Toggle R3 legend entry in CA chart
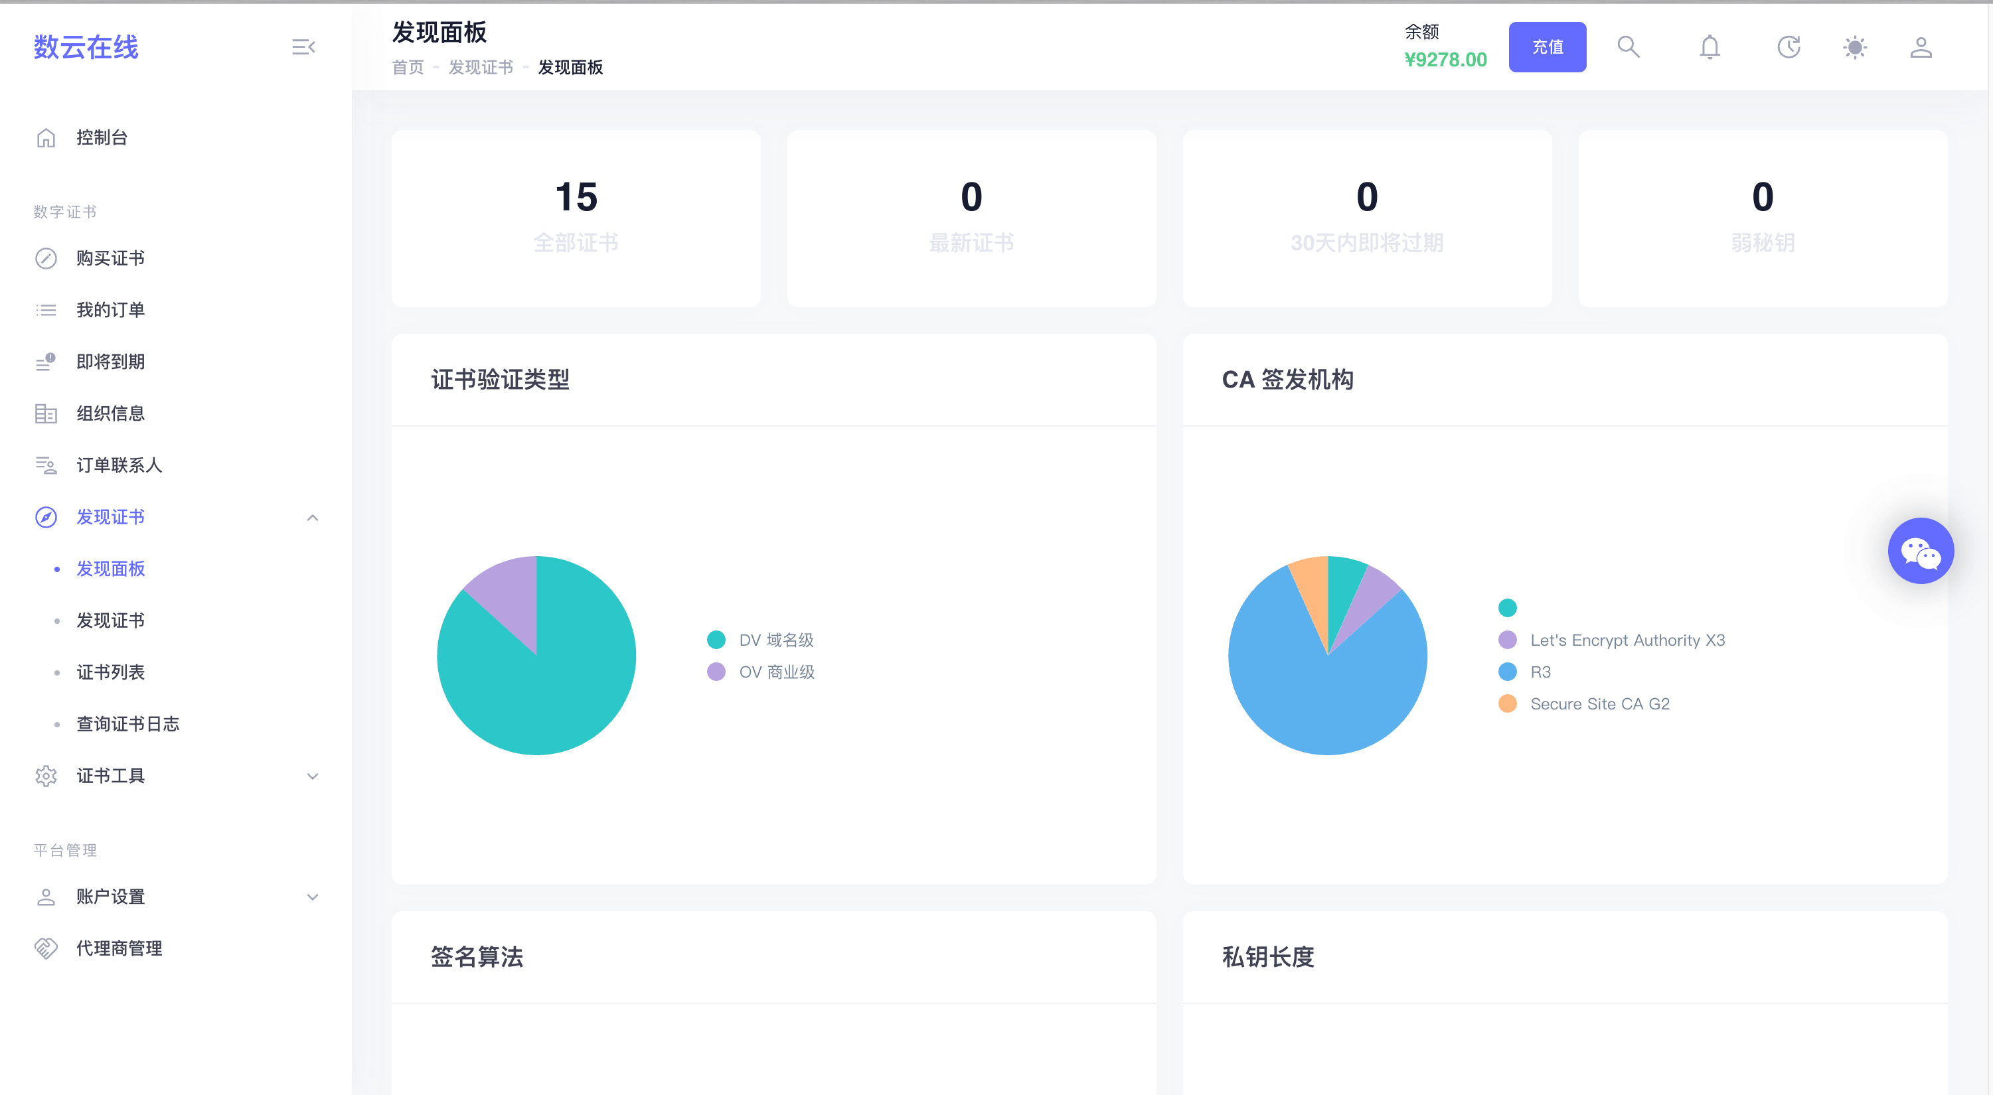The width and height of the screenshot is (1993, 1095). (x=1540, y=671)
